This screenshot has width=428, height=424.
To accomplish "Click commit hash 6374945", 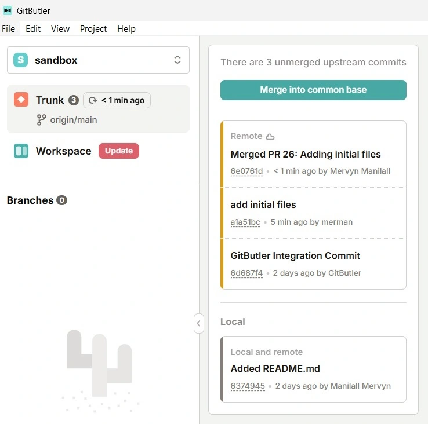I will [x=248, y=386].
